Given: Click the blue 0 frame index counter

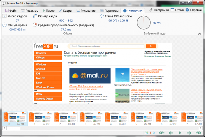Looking at the screenshot, I should coord(154,133).
